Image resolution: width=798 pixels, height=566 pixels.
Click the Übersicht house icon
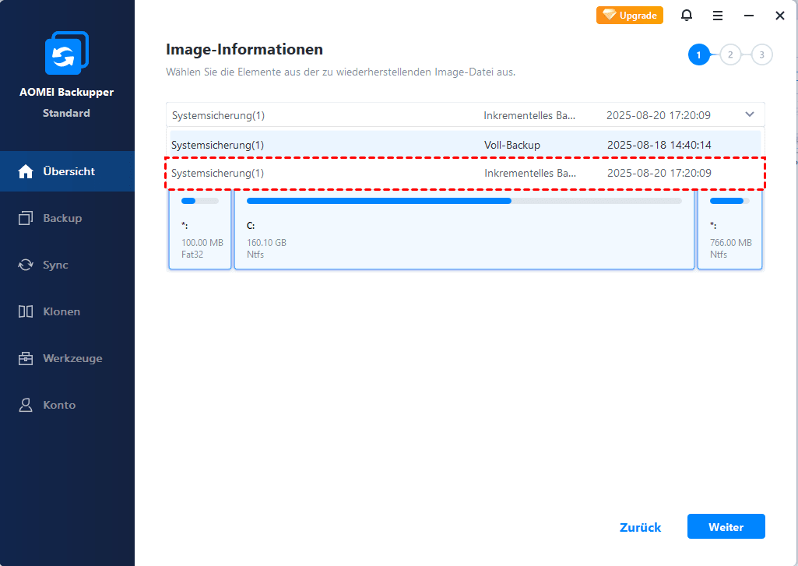pos(26,171)
